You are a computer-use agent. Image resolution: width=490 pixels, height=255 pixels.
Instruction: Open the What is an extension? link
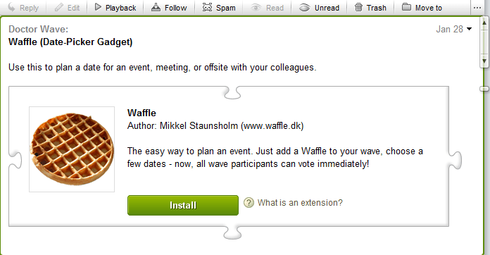click(x=300, y=203)
